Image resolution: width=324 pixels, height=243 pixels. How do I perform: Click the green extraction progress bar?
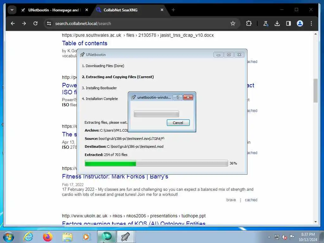(x=156, y=163)
